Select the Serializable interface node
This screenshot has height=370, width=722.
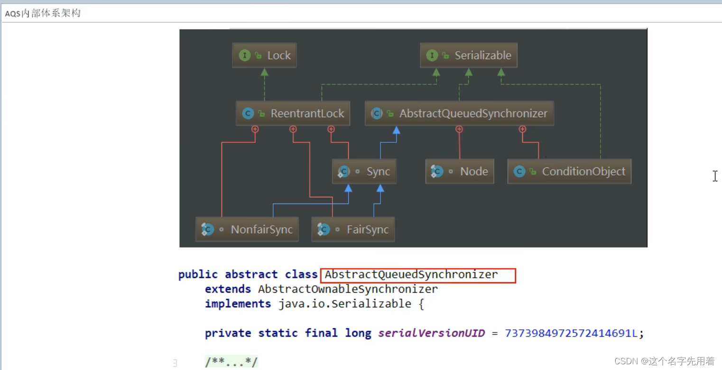tap(469, 55)
